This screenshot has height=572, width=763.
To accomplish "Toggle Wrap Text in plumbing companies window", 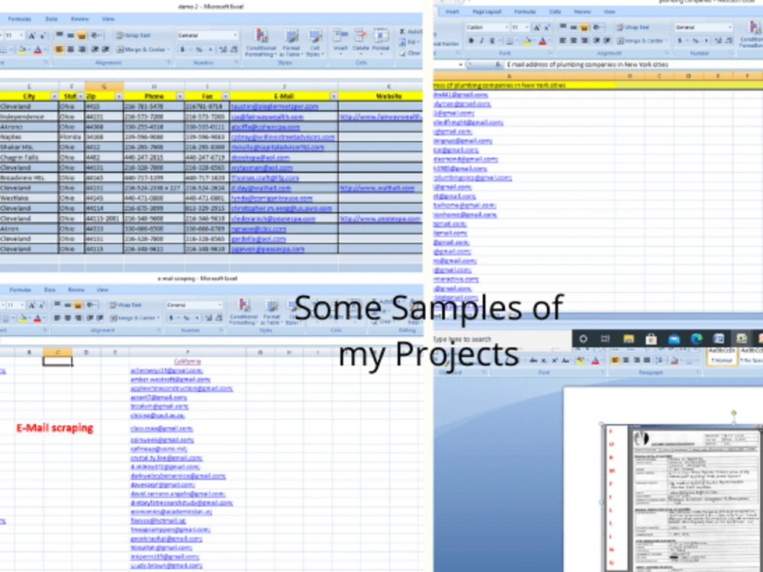I will [x=633, y=27].
